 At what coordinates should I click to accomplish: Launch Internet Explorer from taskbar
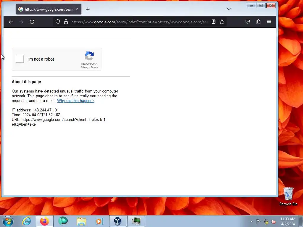click(x=26, y=221)
